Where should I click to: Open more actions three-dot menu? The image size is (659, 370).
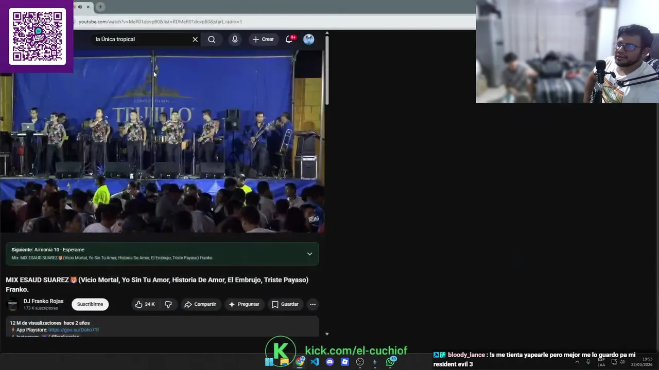click(x=313, y=304)
